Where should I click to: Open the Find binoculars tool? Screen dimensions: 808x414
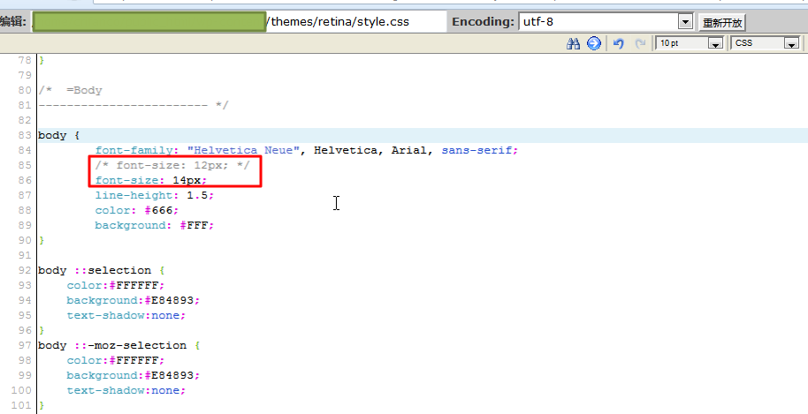tap(573, 43)
